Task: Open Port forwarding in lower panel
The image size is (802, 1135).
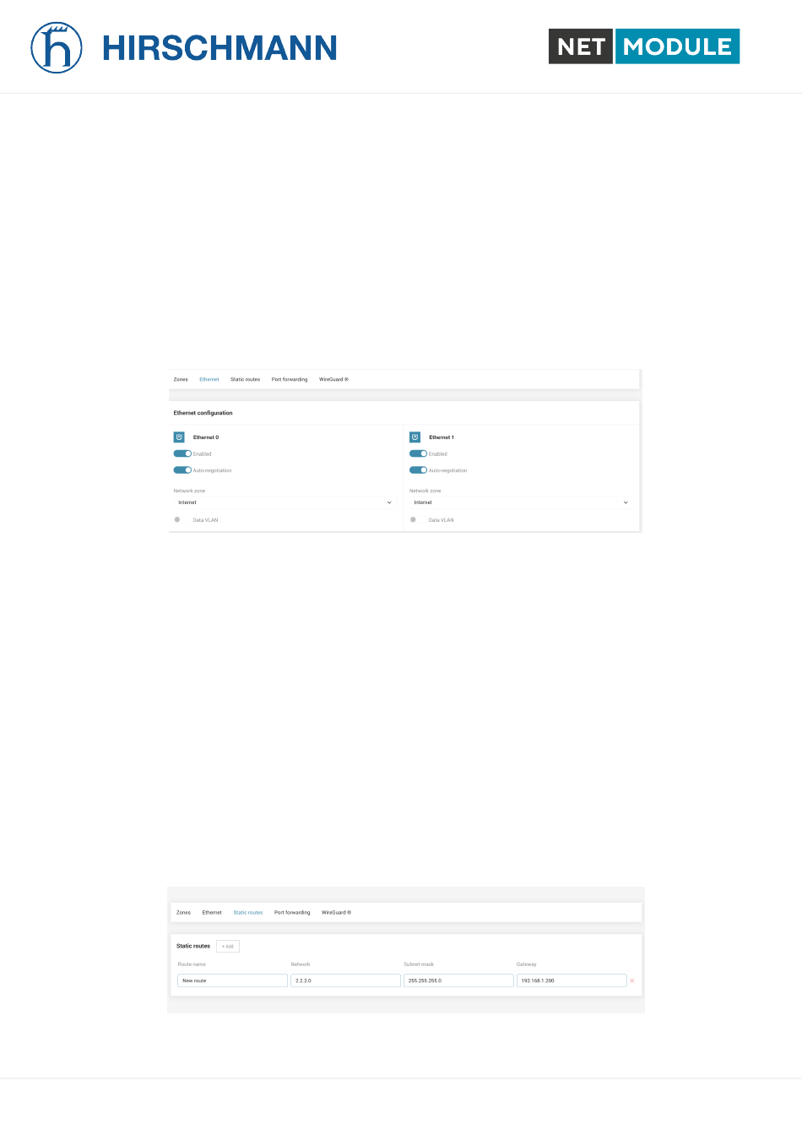Action: (x=292, y=912)
